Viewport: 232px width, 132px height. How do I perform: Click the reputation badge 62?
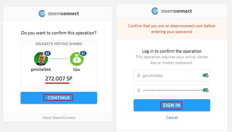(x=47, y=54)
